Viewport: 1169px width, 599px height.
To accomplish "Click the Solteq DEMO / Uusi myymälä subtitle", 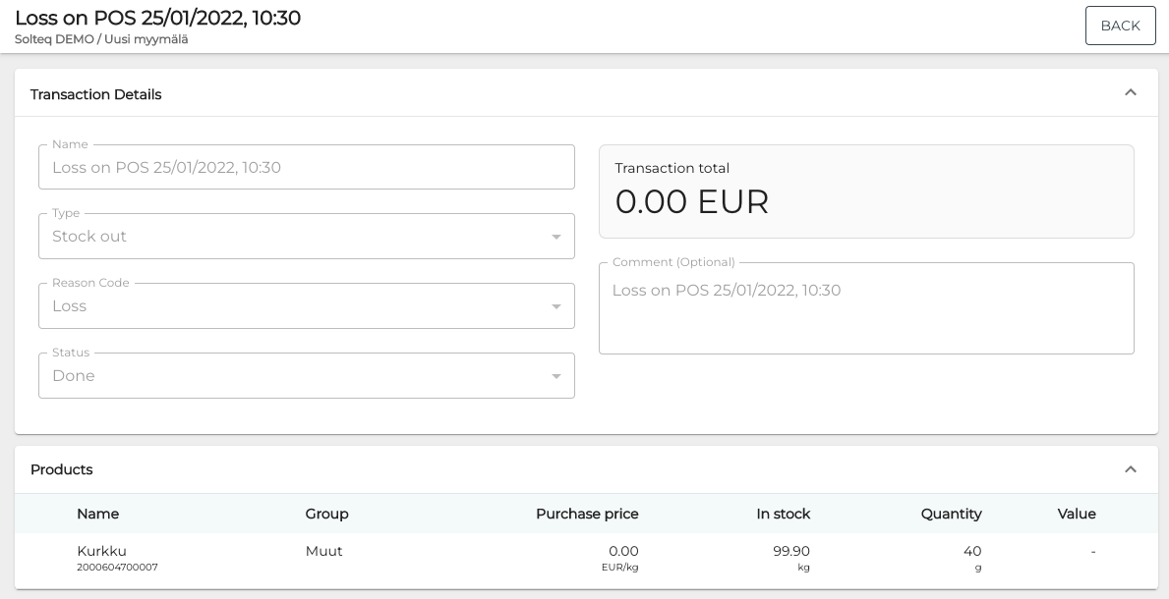I will pos(101,39).
